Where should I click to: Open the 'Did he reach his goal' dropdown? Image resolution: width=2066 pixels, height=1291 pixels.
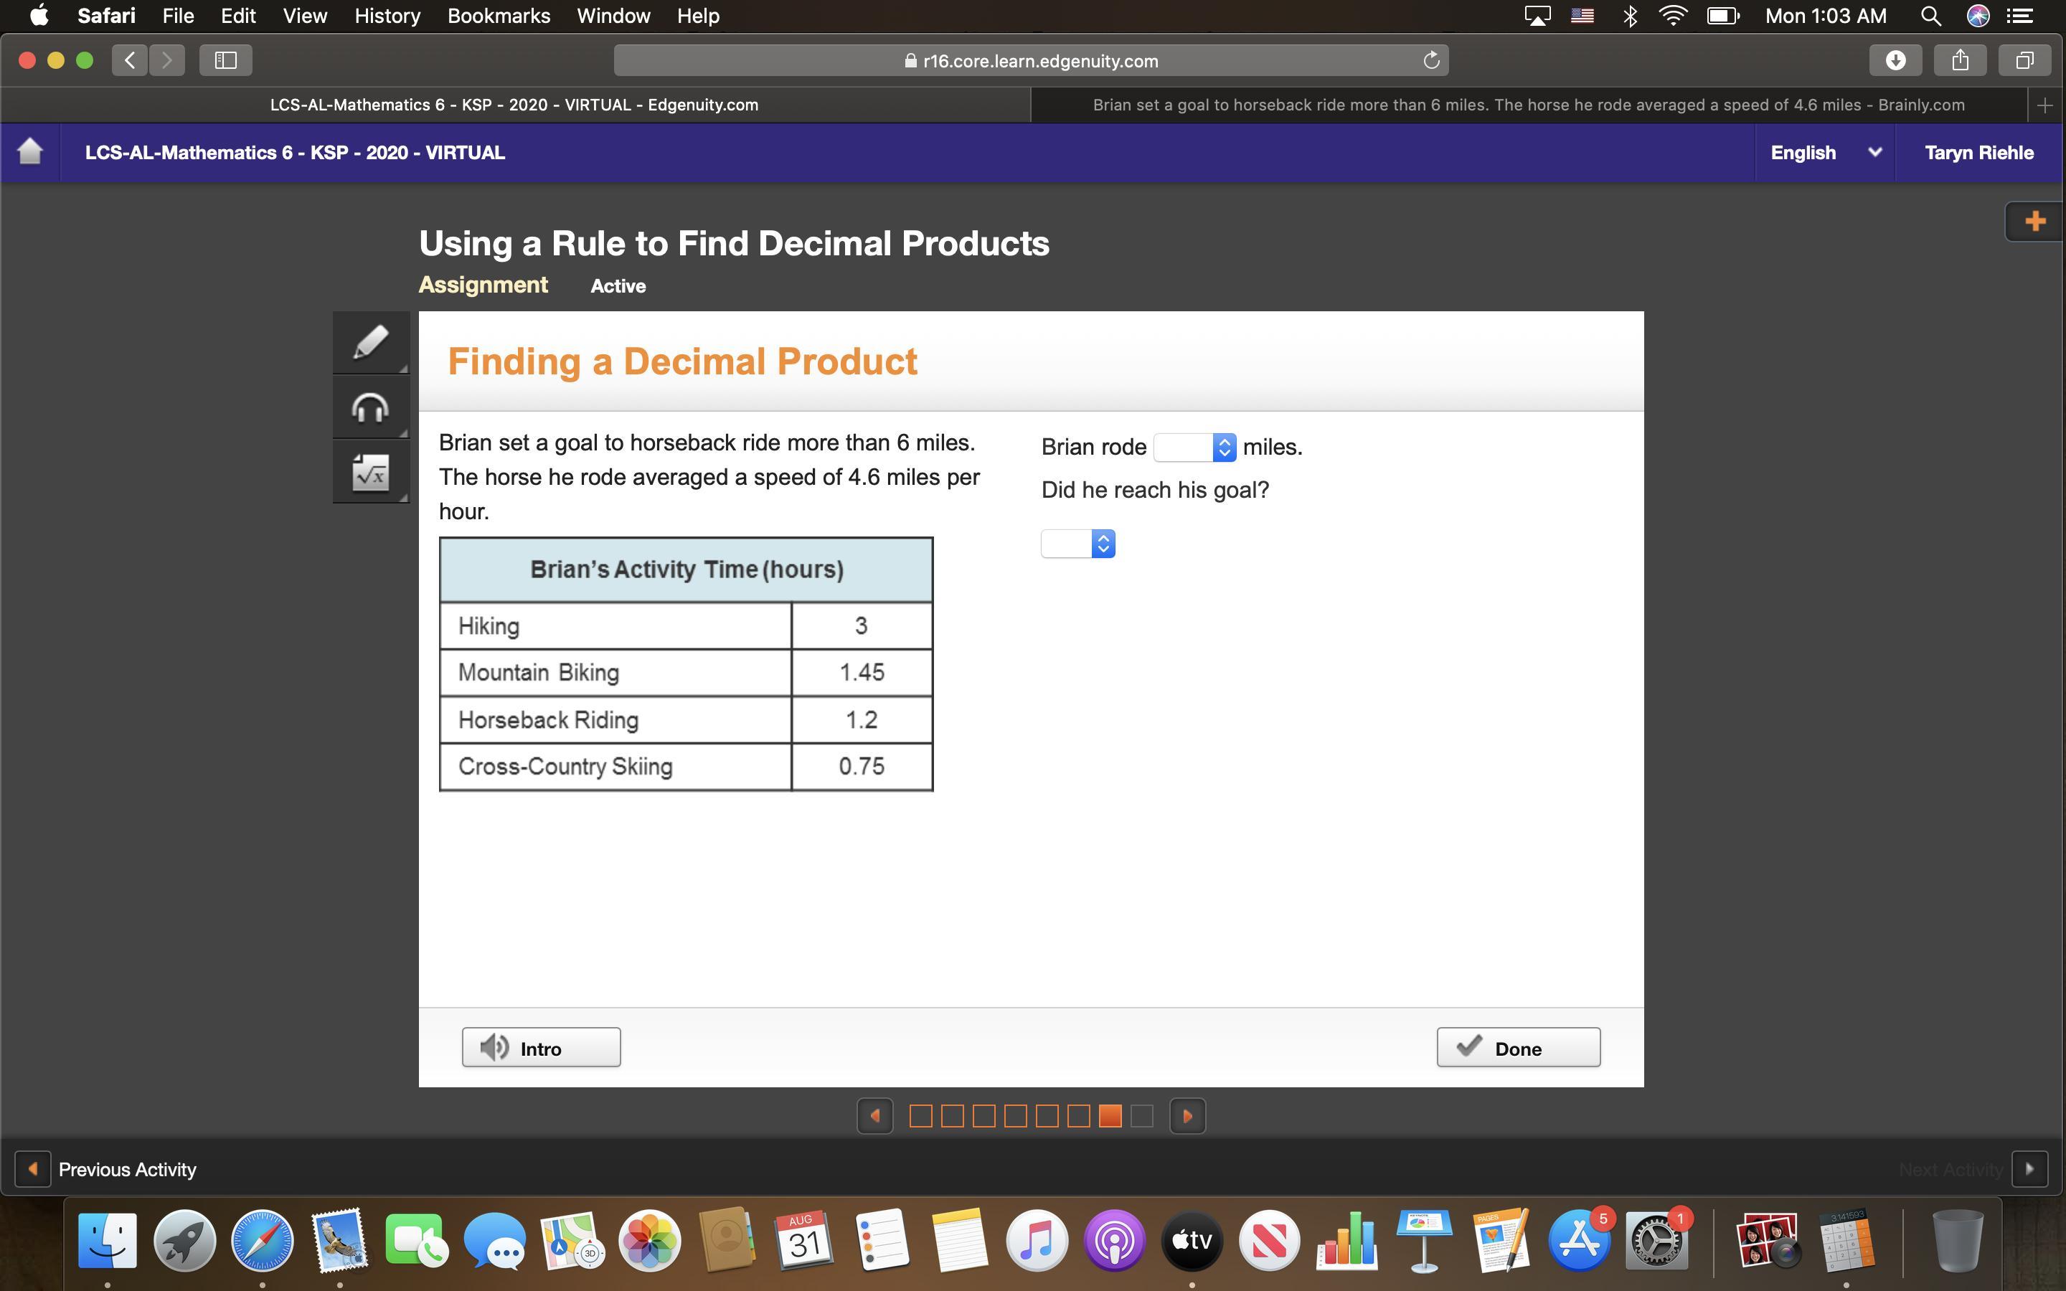click(x=1077, y=544)
